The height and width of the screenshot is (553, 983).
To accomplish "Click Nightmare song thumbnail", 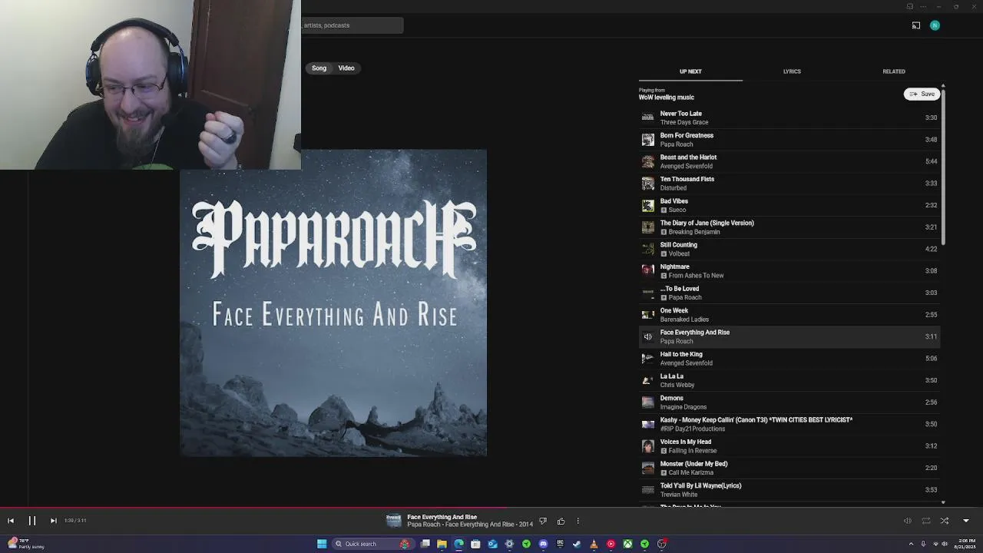I will pos(648,271).
